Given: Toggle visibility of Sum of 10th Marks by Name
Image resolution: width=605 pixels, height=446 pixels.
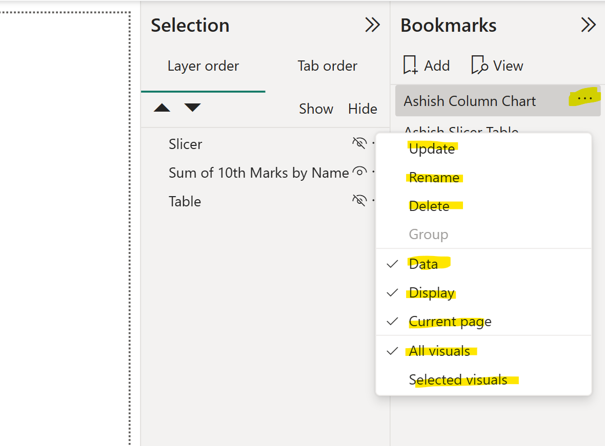Looking at the screenshot, I should [360, 172].
